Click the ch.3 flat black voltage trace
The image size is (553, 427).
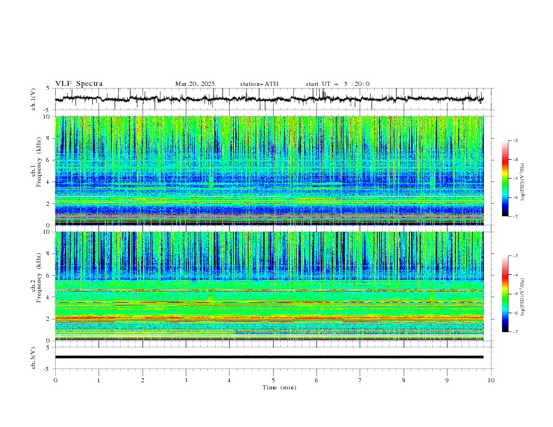[269, 357]
